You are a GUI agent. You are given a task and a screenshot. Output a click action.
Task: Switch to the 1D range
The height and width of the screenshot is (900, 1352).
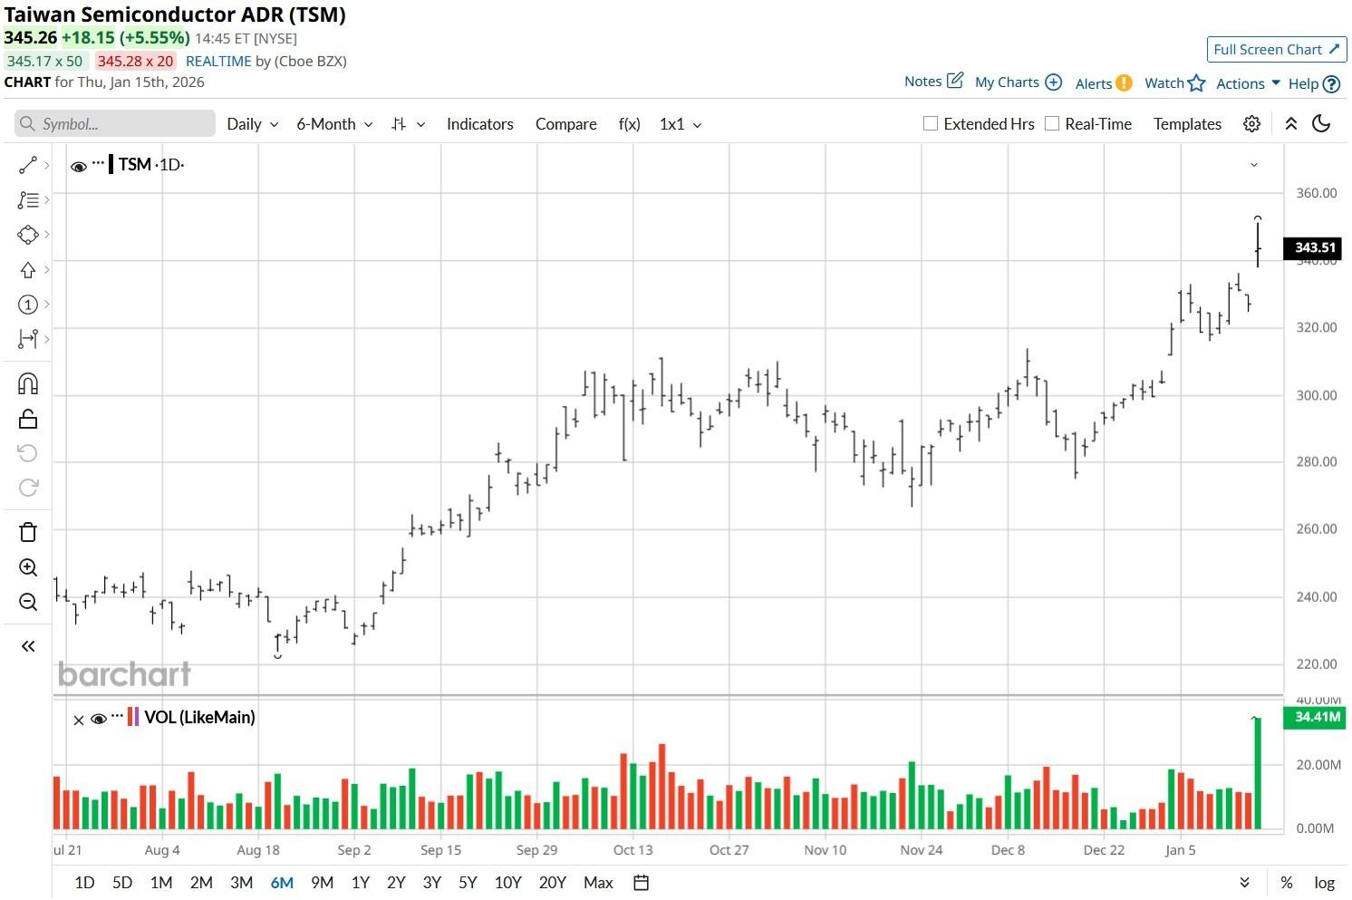(x=84, y=883)
